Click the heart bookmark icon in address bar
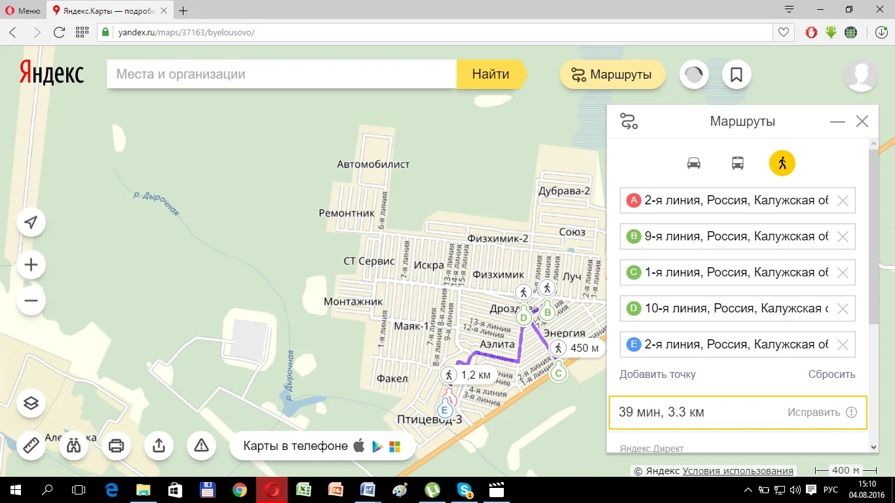 point(783,32)
